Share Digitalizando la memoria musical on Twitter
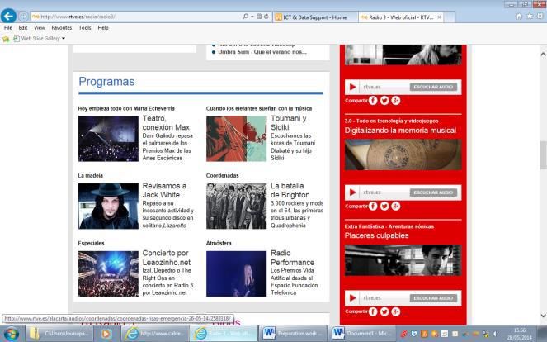Screen dimensions: 547x342 pyautogui.click(x=384, y=206)
